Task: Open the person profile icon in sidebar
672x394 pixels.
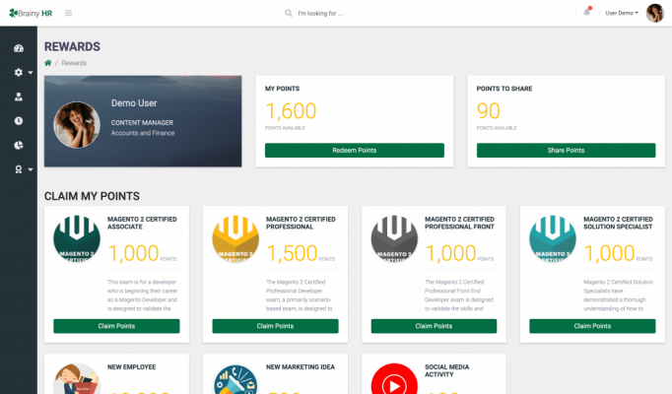Action: 19,97
